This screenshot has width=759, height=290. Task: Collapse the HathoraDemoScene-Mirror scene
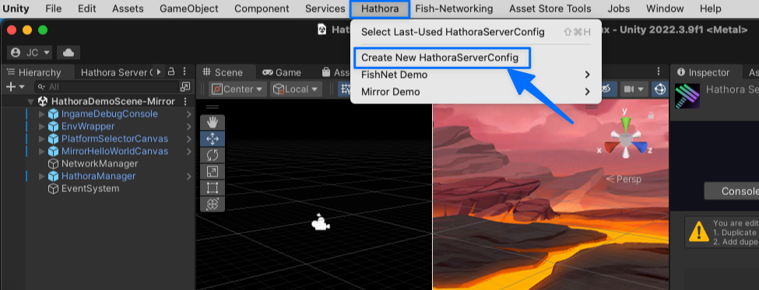[x=31, y=102]
